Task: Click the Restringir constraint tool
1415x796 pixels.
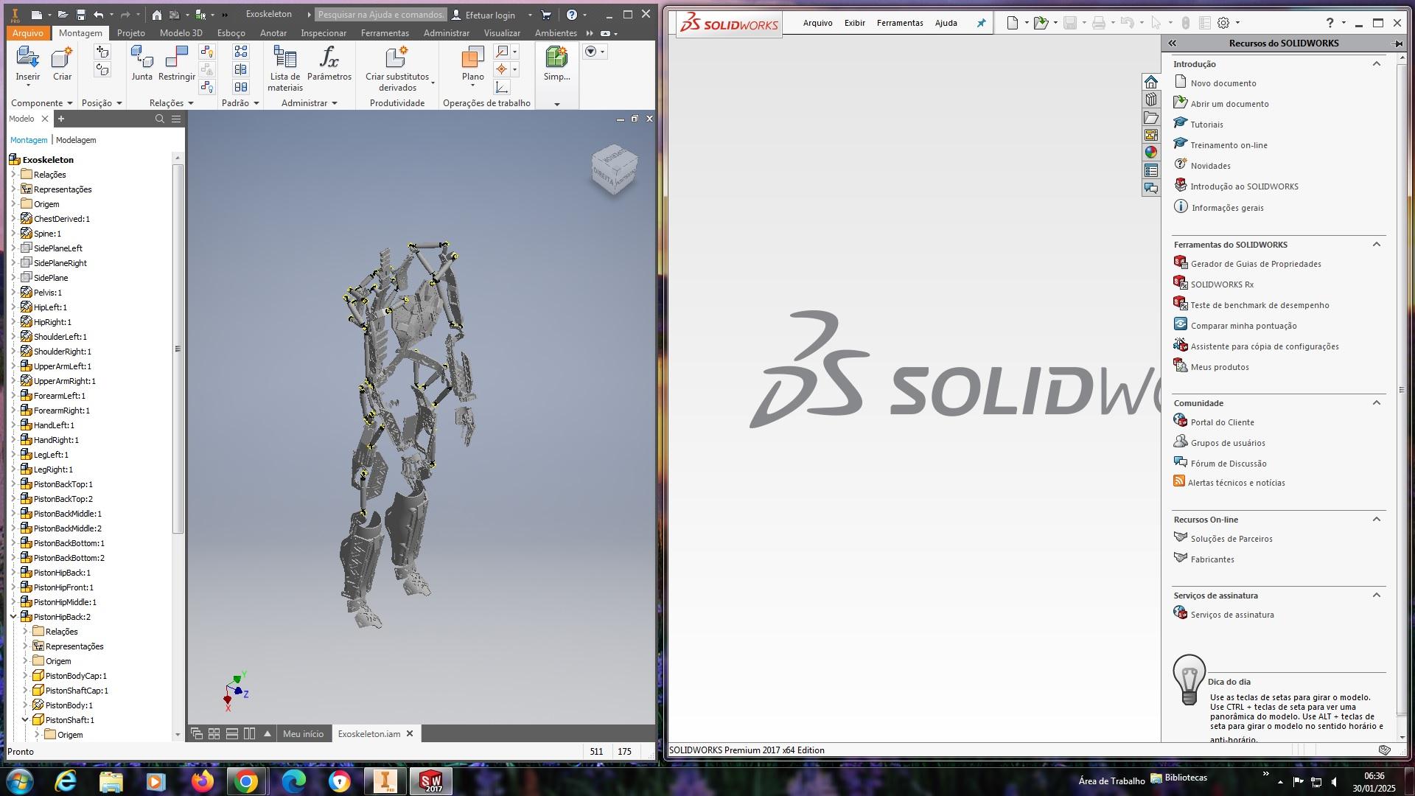Action: [x=177, y=57]
